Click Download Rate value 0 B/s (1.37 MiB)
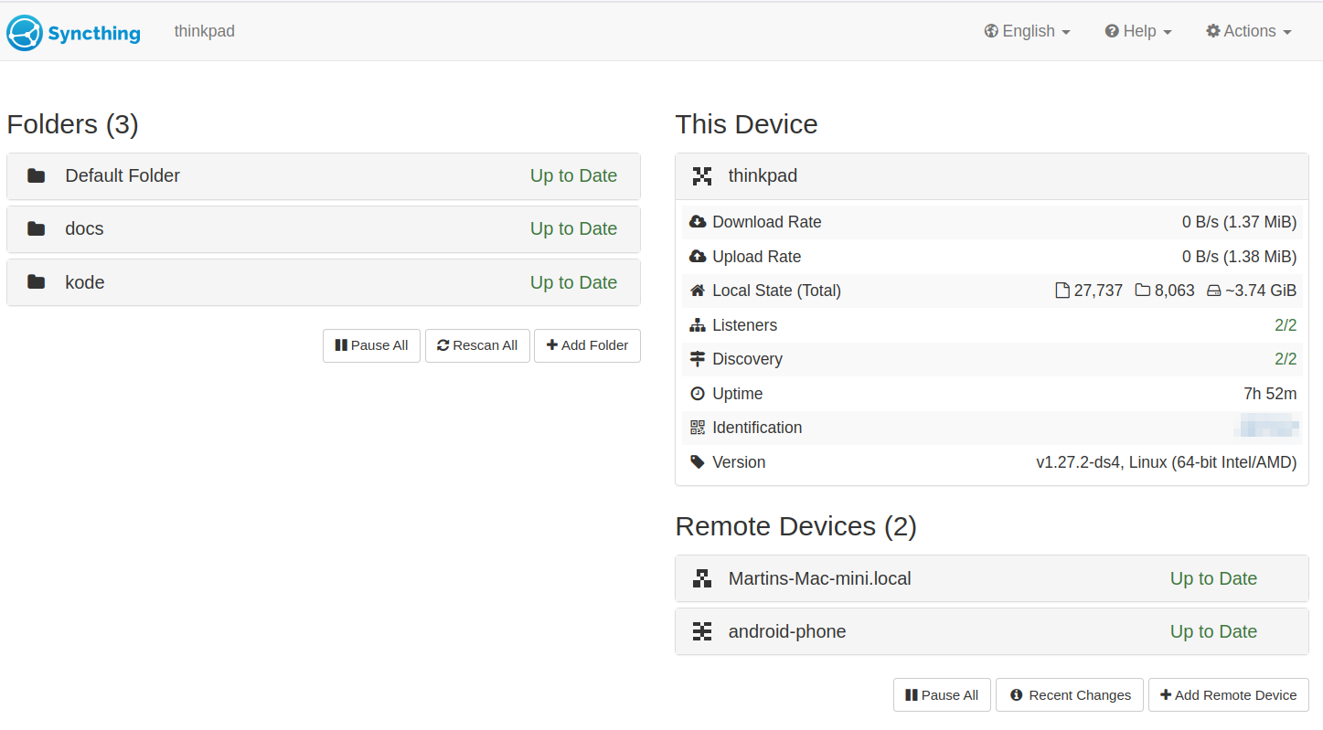Image resolution: width=1323 pixels, height=730 pixels. pyautogui.click(x=1239, y=222)
